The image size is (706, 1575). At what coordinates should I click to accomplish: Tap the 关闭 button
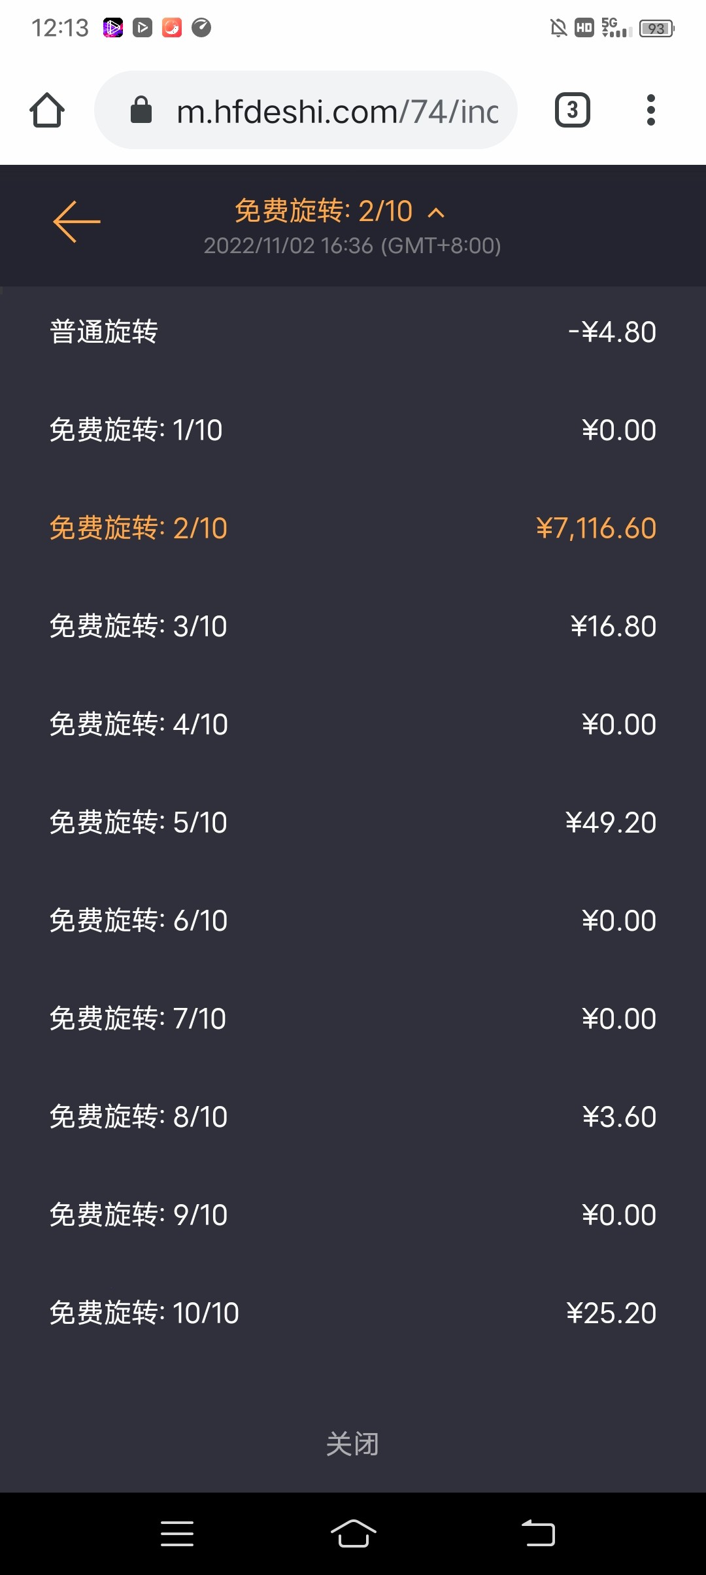352,1444
